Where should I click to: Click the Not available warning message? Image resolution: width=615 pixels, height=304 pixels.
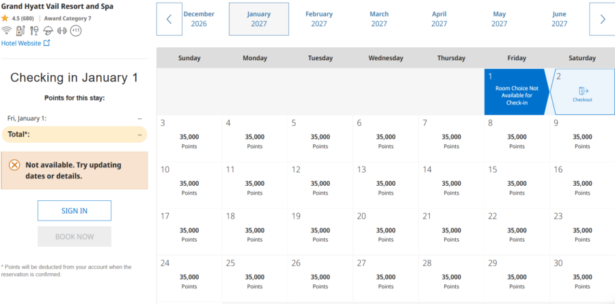tap(74, 171)
